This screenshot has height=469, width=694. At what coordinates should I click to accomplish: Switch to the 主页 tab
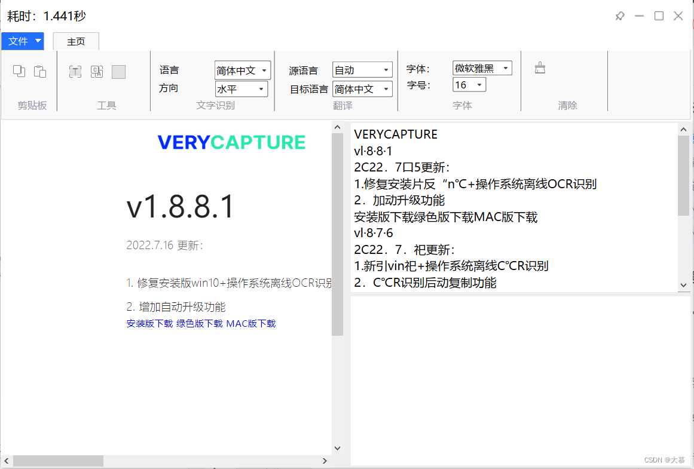click(x=76, y=42)
